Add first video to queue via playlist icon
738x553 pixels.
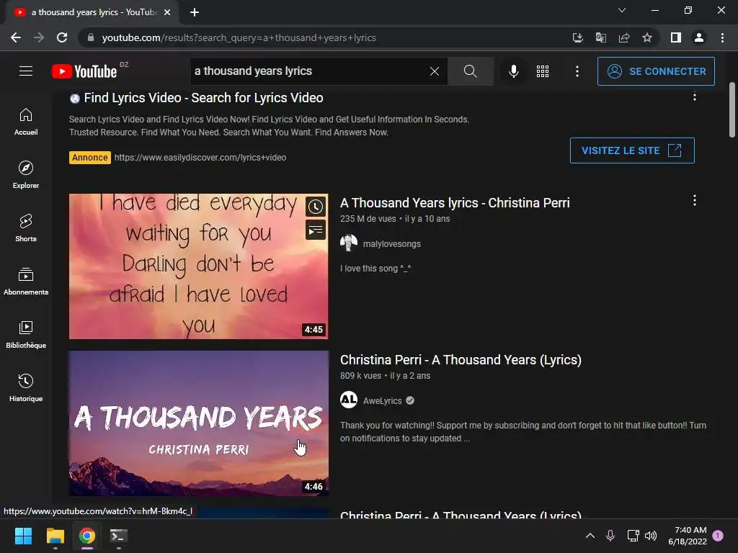click(316, 230)
